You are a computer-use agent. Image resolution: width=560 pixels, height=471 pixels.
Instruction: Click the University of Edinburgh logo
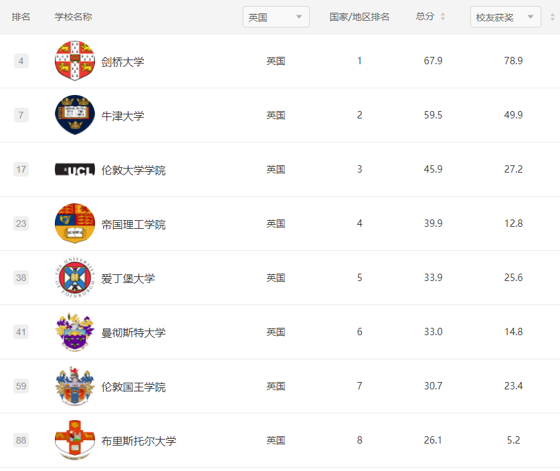[75, 278]
